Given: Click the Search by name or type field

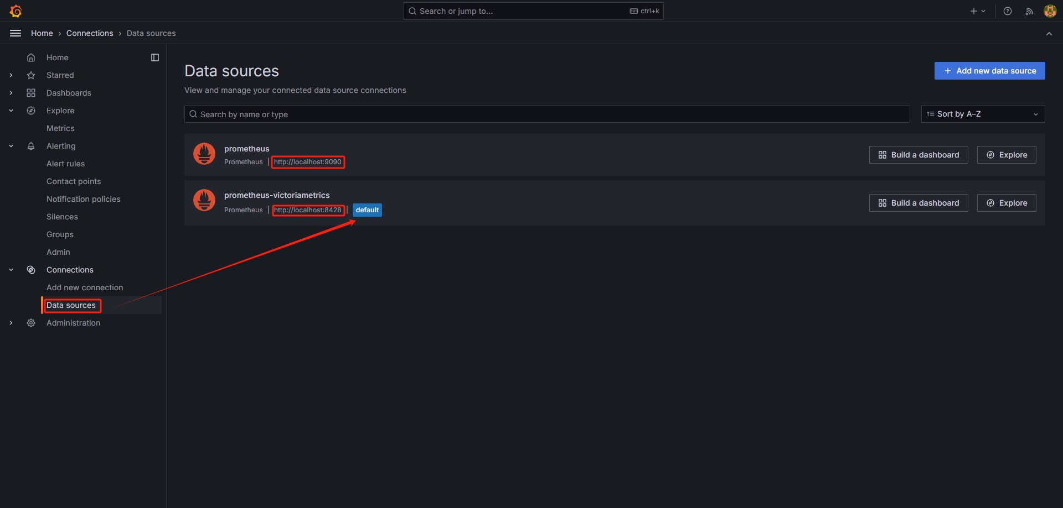Looking at the screenshot, I should (x=546, y=114).
